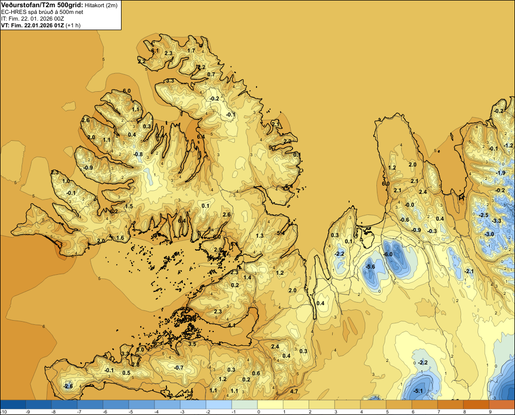The image size is (515, 415).
Task: Click the "1.7" temperature value
Action: [x=191, y=51]
